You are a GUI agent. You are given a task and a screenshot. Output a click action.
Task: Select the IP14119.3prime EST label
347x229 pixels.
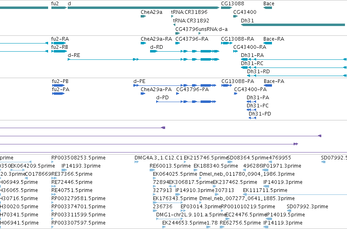tap(283, 223)
